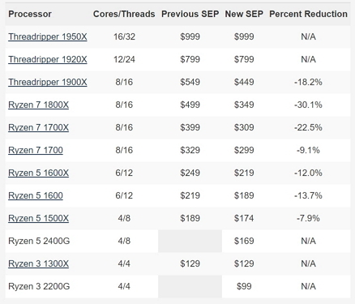The width and height of the screenshot is (355, 304).
Task: Open the Ryzen 7 1700 link
Action: [36, 150]
